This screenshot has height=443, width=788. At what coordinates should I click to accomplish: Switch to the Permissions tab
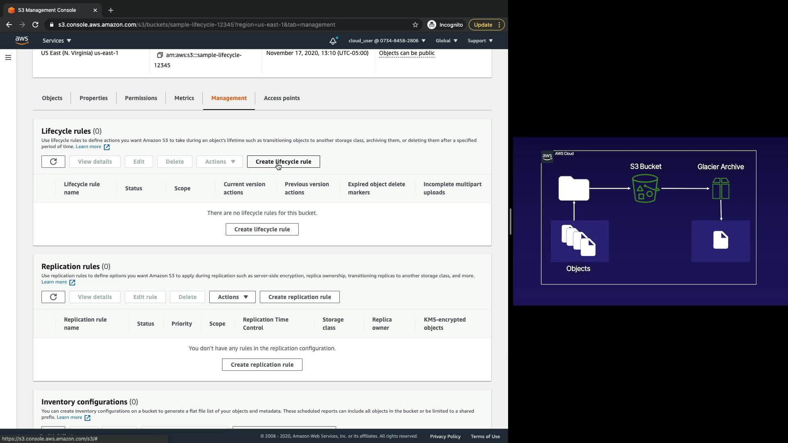click(141, 98)
